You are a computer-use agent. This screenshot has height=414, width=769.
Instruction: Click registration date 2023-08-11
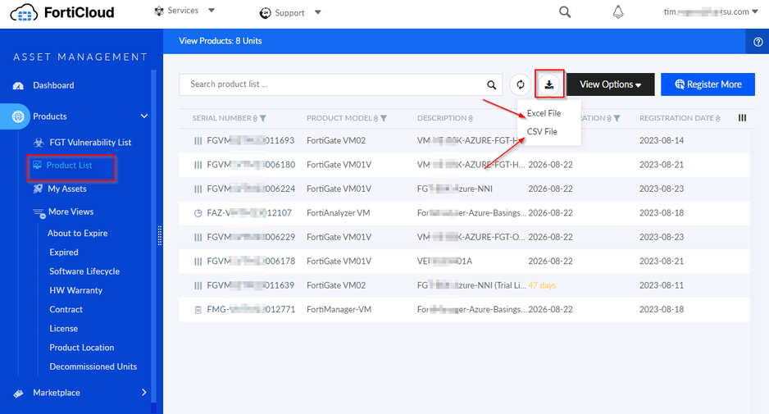661,285
